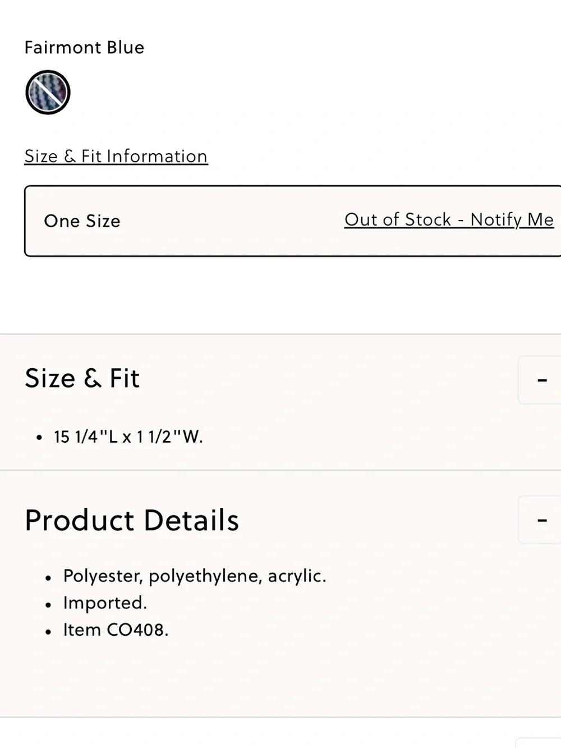Open the Size & Fit Information link

(116, 156)
